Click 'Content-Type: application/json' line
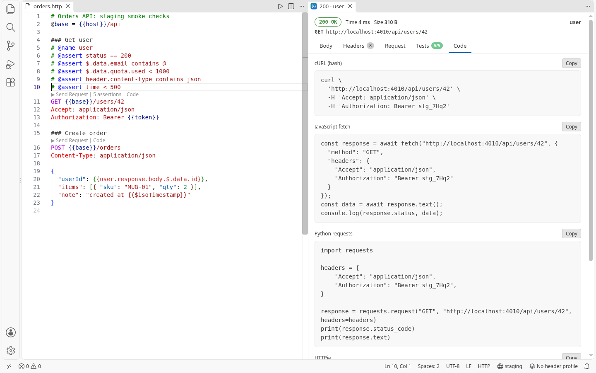Viewport: 596px width, 373px height. point(103,155)
